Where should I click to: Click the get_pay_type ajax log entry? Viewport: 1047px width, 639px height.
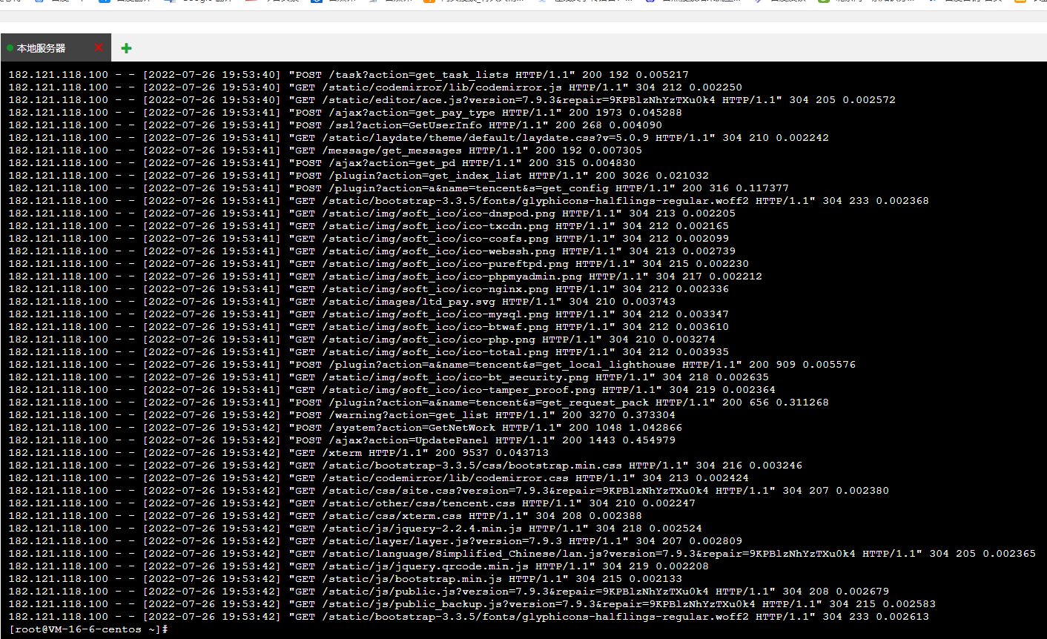tap(346, 113)
